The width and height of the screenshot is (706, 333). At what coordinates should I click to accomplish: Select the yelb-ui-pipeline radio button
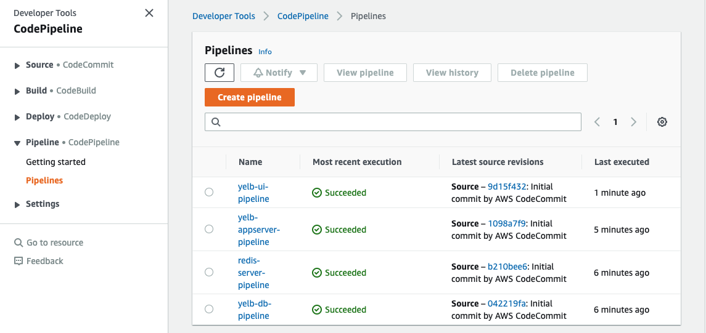click(209, 192)
